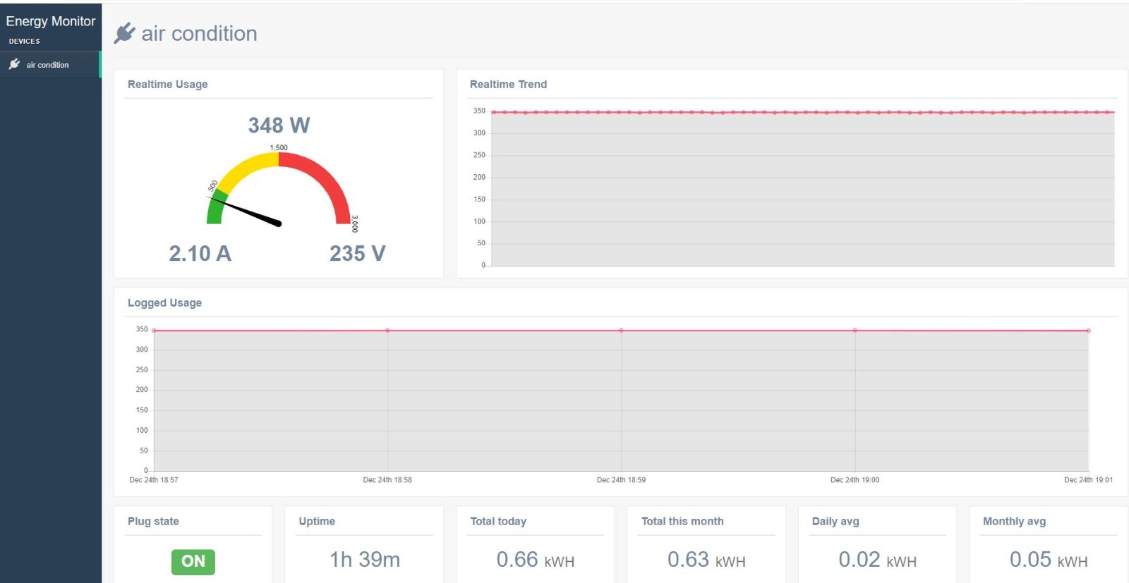Click the Uptime value 1h 39m
Image resolution: width=1129 pixels, height=583 pixels.
point(365,560)
